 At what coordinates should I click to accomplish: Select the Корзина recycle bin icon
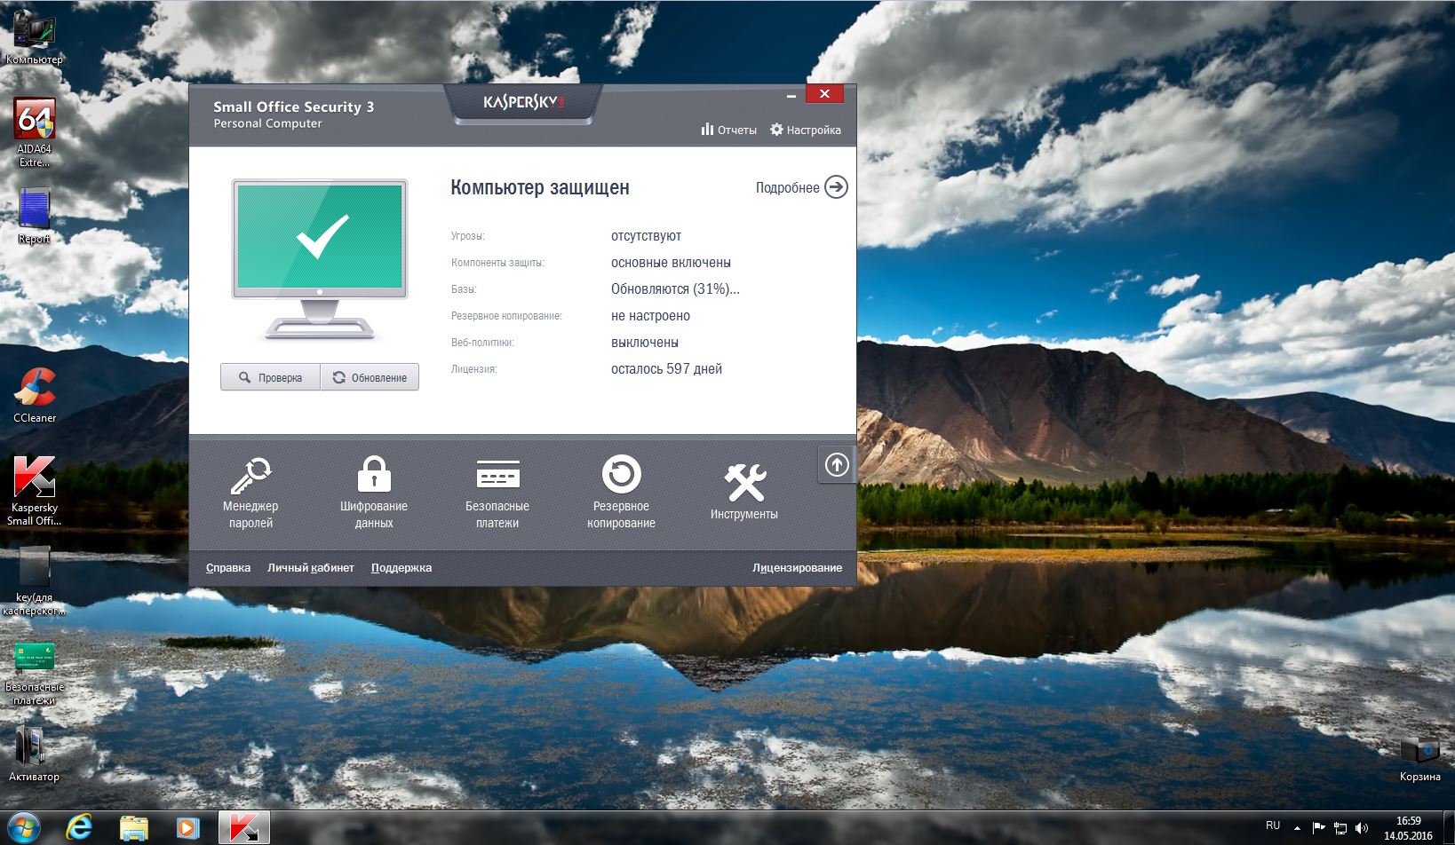pyautogui.click(x=1419, y=759)
